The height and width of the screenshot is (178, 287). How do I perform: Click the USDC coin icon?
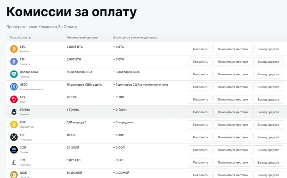click(14, 87)
